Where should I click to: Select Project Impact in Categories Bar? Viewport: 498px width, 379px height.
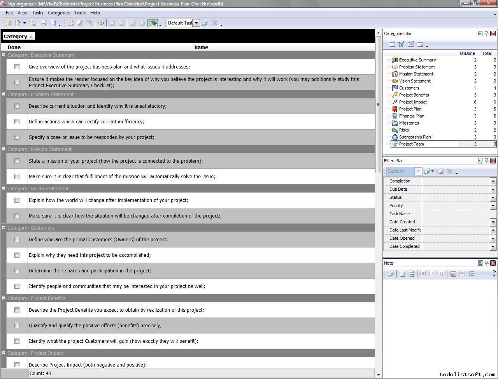[x=412, y=102]
